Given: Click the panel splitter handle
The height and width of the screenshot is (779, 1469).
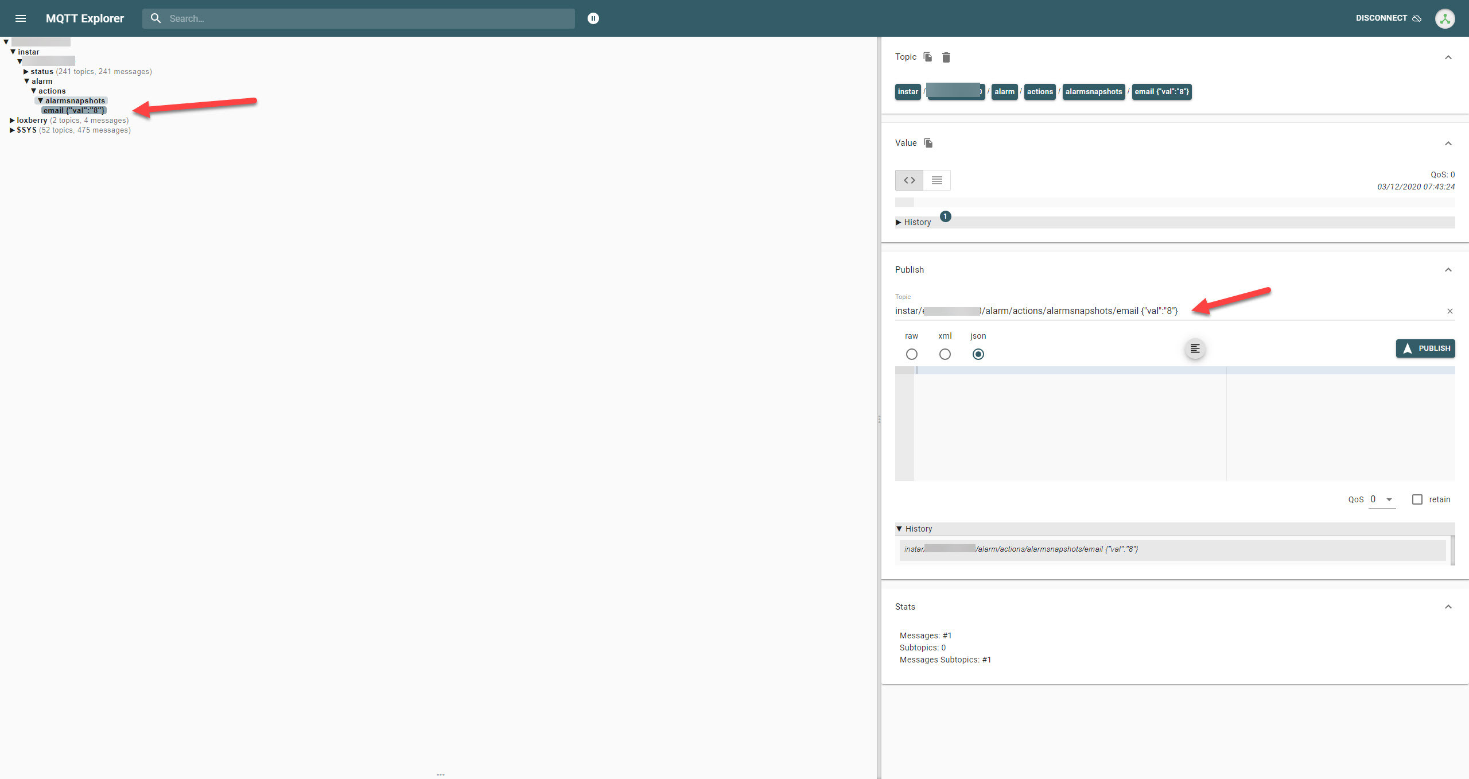Looking at the screenshot, I should (x=879, y=420).
